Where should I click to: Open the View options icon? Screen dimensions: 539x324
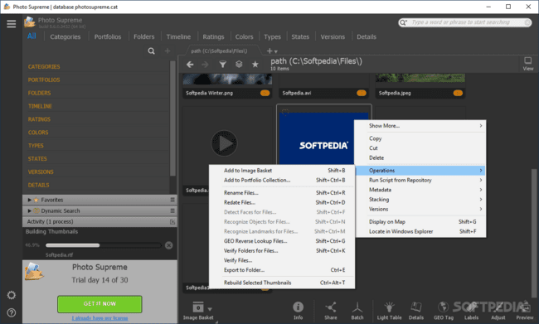pyautogui.click(x=527, y=64)
